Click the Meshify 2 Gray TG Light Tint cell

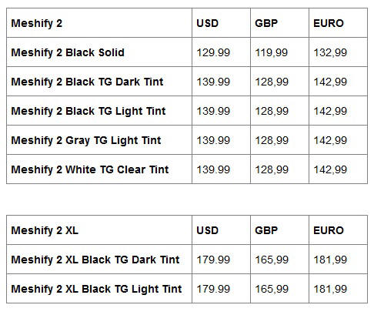[99, 140]
